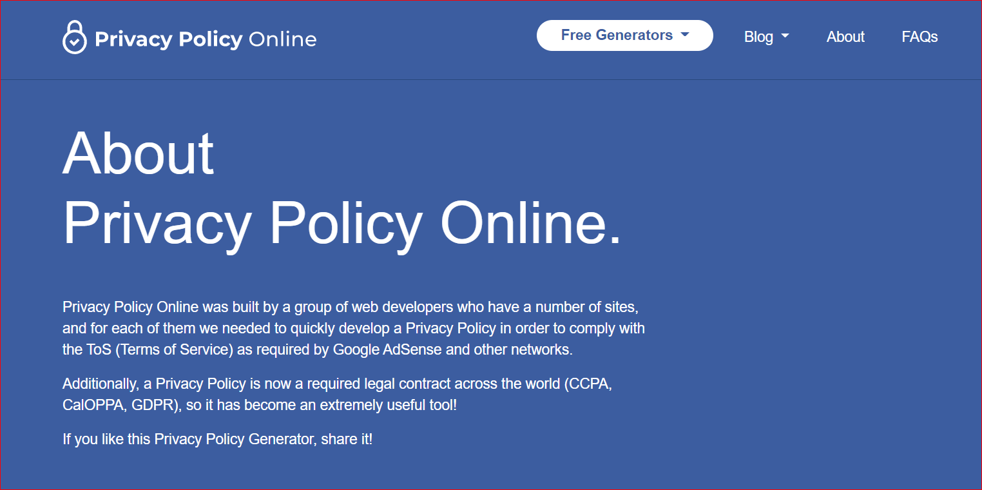Click the caret arrow next to Blog
The height and width of the screenshot is (490, 982).
[785, 37]
